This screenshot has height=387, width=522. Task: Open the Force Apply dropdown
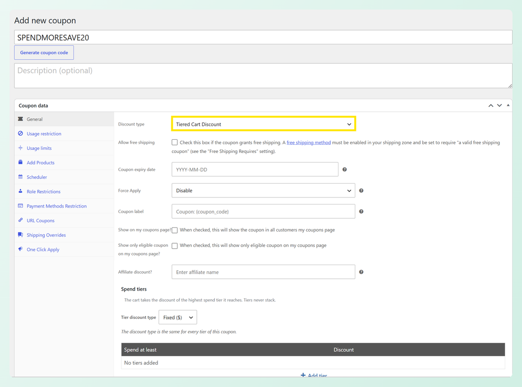click(x=264, y=191)
